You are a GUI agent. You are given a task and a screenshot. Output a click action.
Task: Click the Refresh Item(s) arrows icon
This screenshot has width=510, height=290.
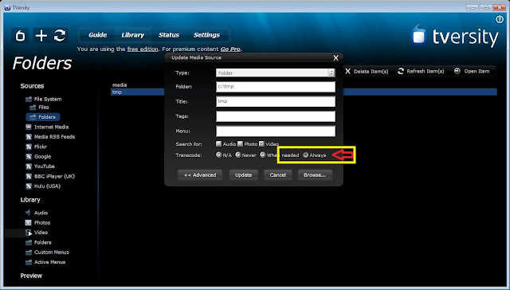(x=401, y=71)
